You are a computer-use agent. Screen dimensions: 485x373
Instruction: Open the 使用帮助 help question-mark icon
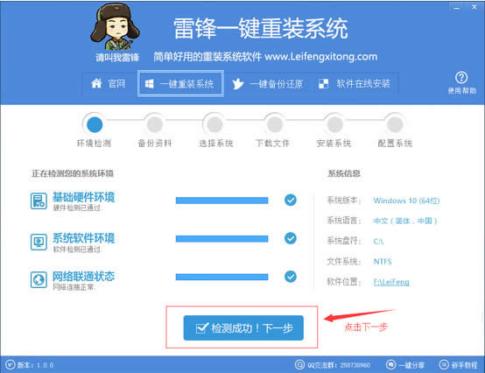461,78
